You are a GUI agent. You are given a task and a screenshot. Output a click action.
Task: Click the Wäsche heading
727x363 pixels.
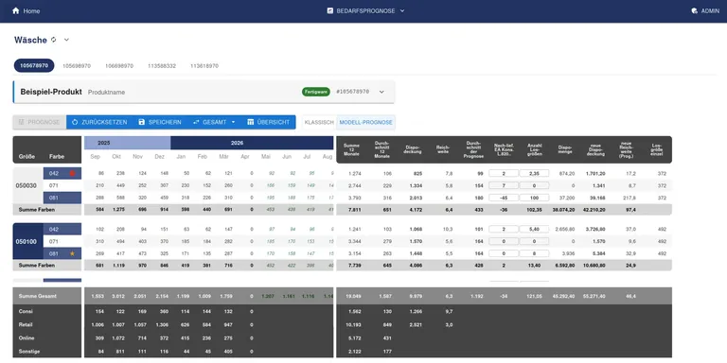pyautogui.click(x=30, y=40)
